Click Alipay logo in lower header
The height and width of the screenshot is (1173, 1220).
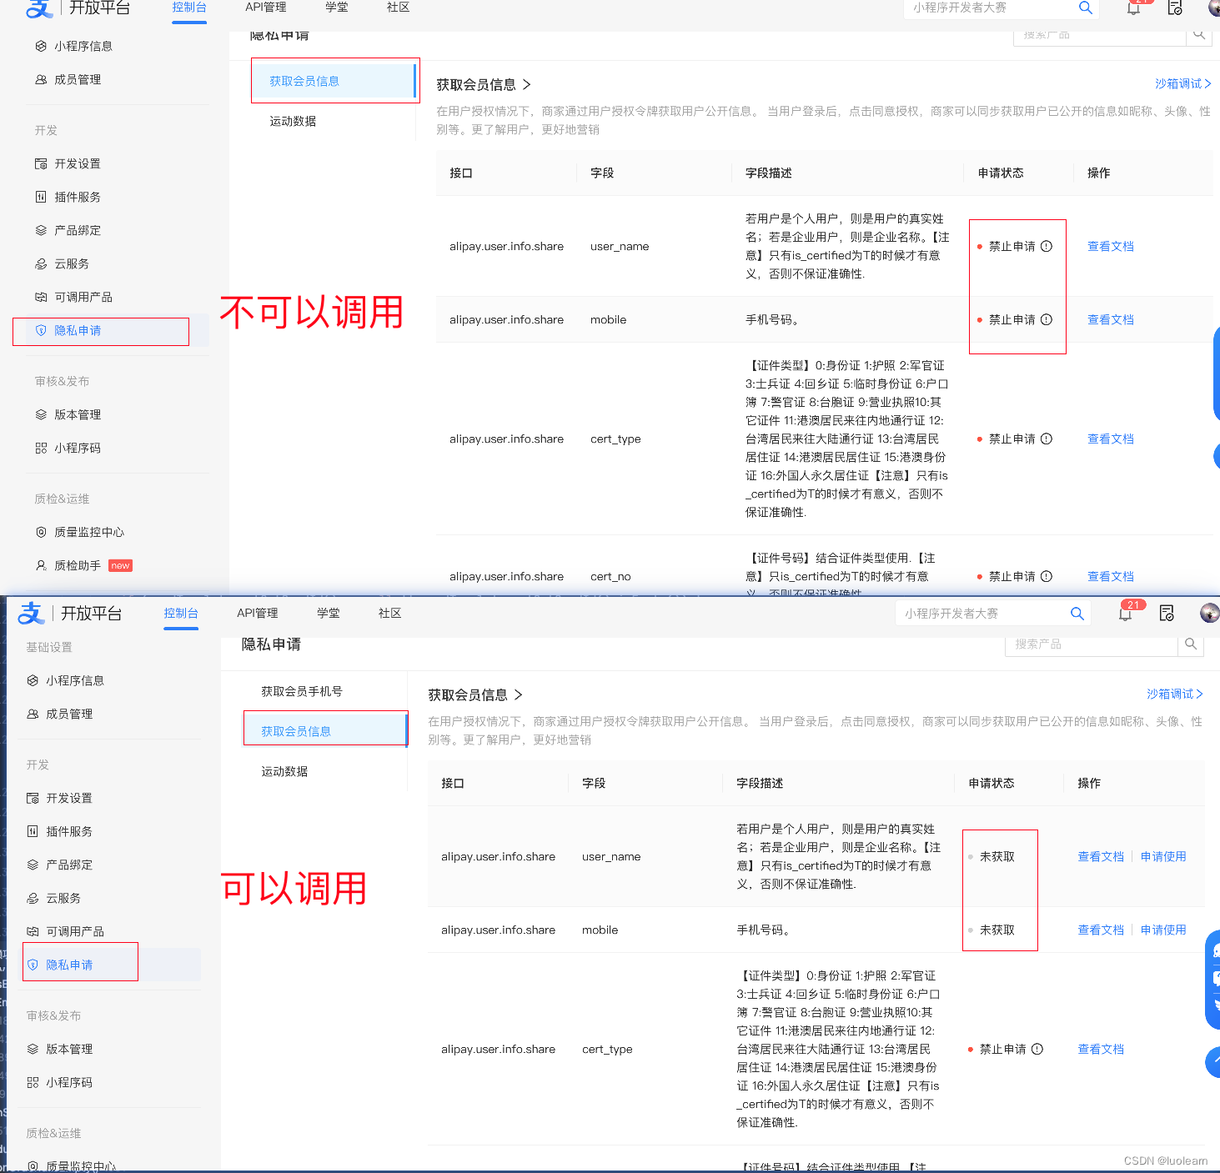(32, 614)
